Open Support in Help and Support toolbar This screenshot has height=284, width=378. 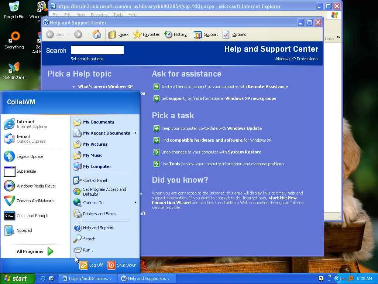(x=206, y=34)
